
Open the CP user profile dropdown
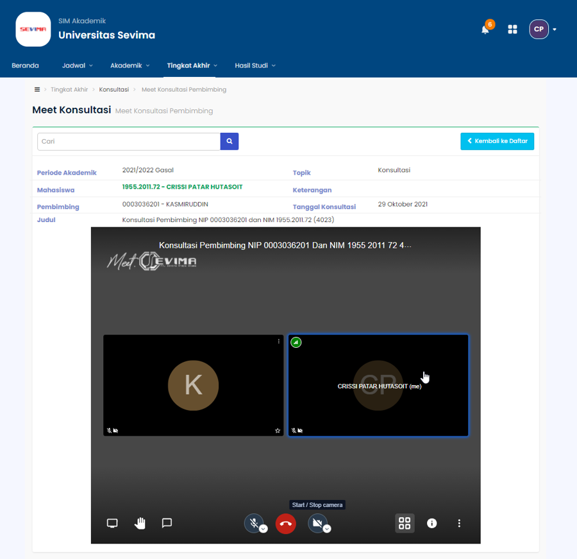pos(542,30)
